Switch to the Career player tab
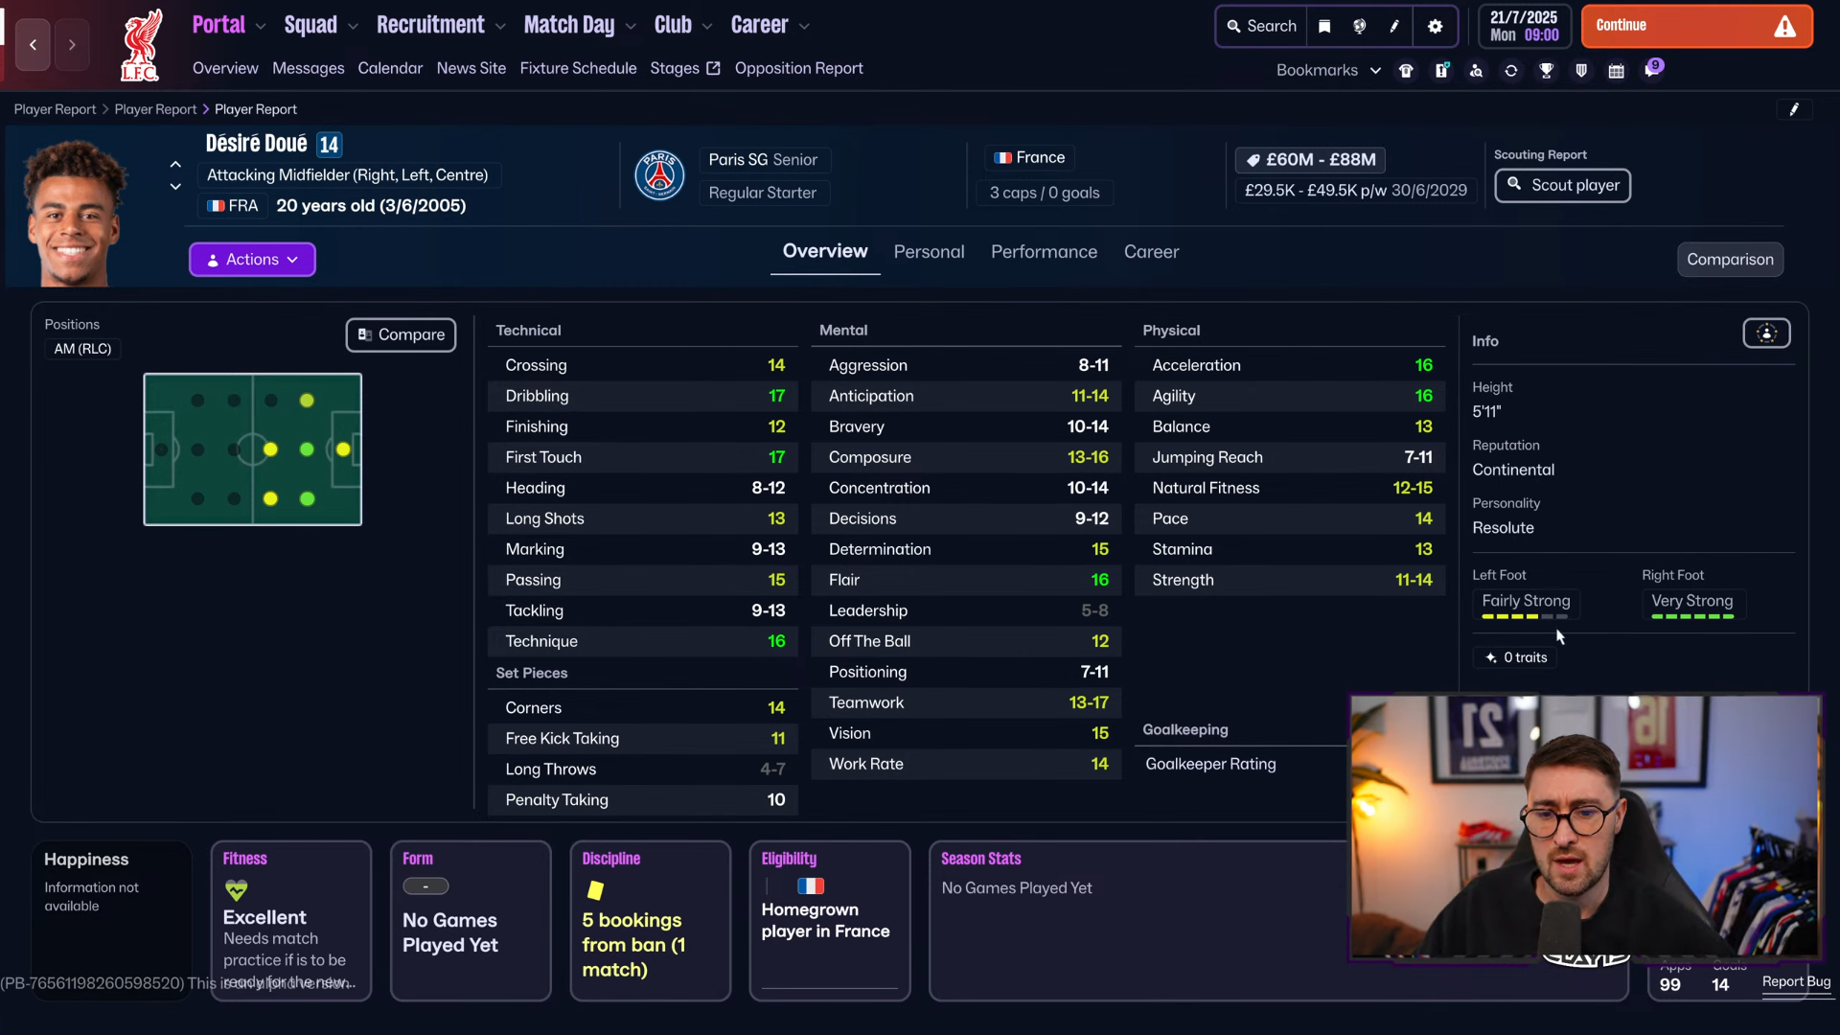The image size is (1840, 1035). tap(1151, 251)
